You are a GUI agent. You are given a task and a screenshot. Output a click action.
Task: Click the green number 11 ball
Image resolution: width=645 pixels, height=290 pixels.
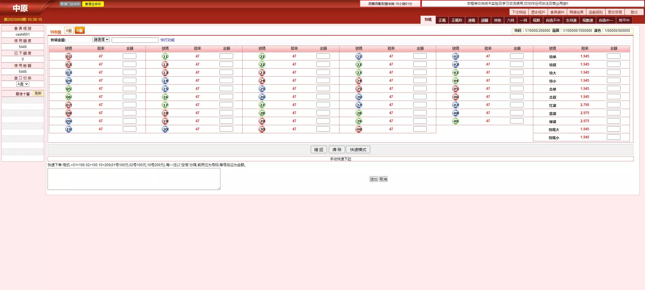165,56
